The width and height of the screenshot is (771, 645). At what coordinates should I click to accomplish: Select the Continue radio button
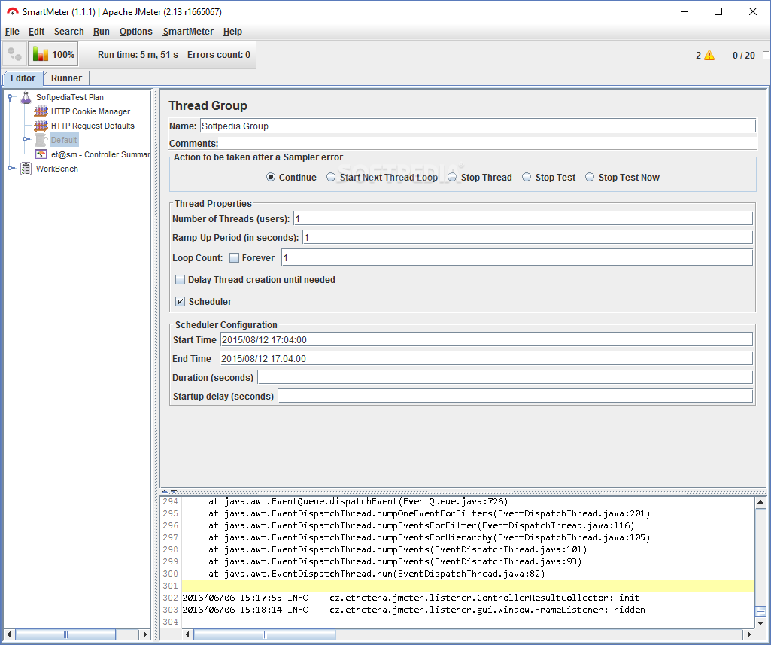[x=271, y=177]
